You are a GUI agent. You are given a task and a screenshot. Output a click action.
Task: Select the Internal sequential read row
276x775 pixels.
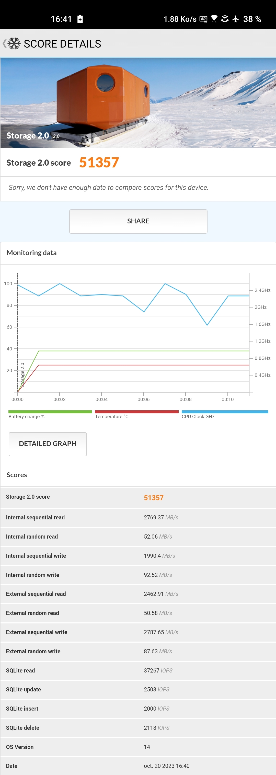pyautogui.click(x=138, y=517)
